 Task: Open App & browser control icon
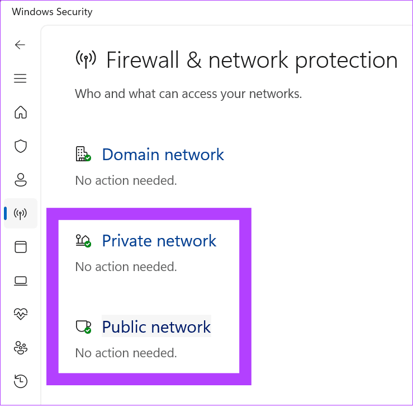pyautogui.click(x=21, y=247)
